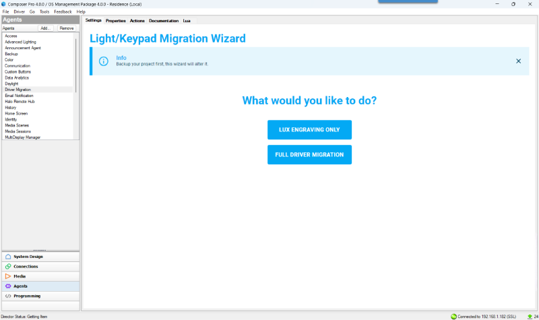Select the MultiDisplay Manager agent
539x320 pixels.
point(22,137)
